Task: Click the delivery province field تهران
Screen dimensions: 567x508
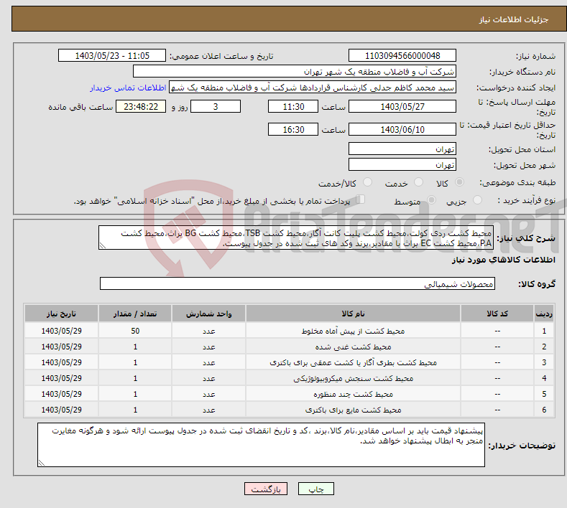Action: pos(402,149)
